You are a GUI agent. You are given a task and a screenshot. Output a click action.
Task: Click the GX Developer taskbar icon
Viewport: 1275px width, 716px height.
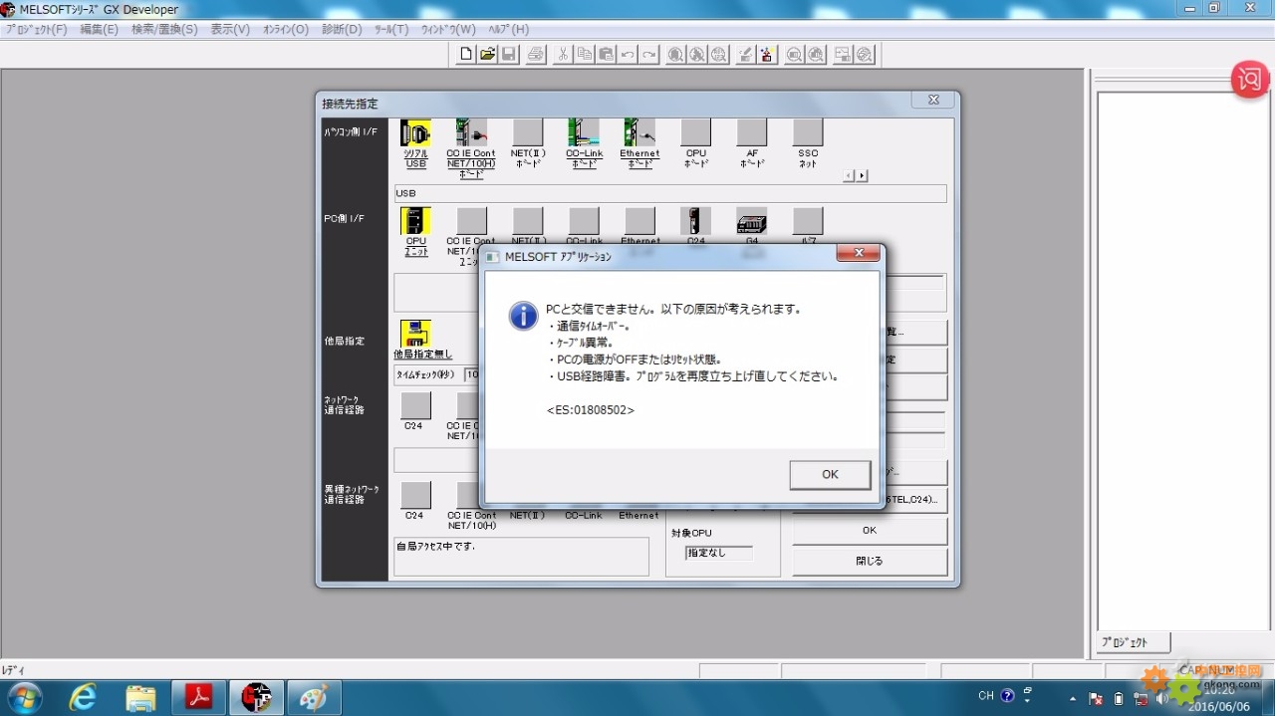coord(257,698)
